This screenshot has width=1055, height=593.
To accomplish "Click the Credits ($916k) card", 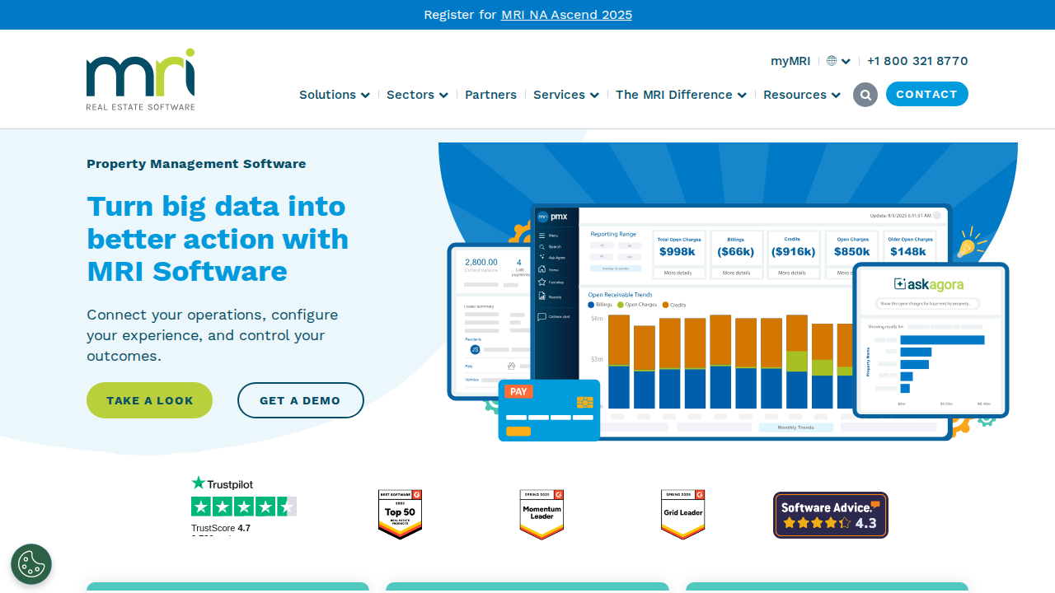I will click(x=793, y=254).
